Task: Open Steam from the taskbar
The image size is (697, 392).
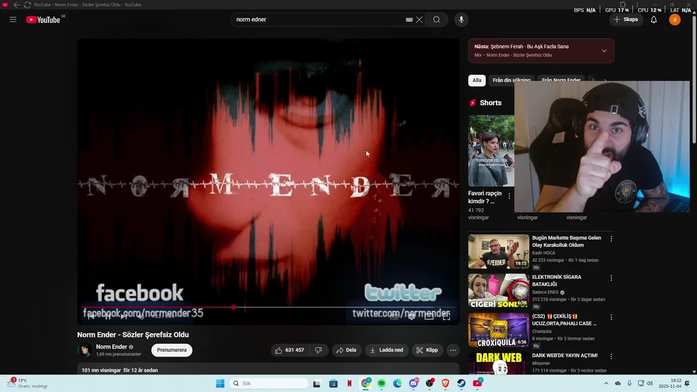Action: click(x=462, y=383)
